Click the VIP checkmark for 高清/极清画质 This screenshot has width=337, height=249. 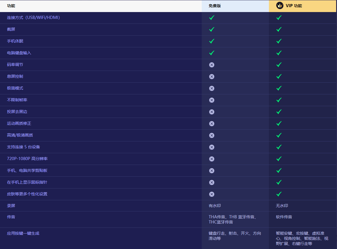point(279,135)
